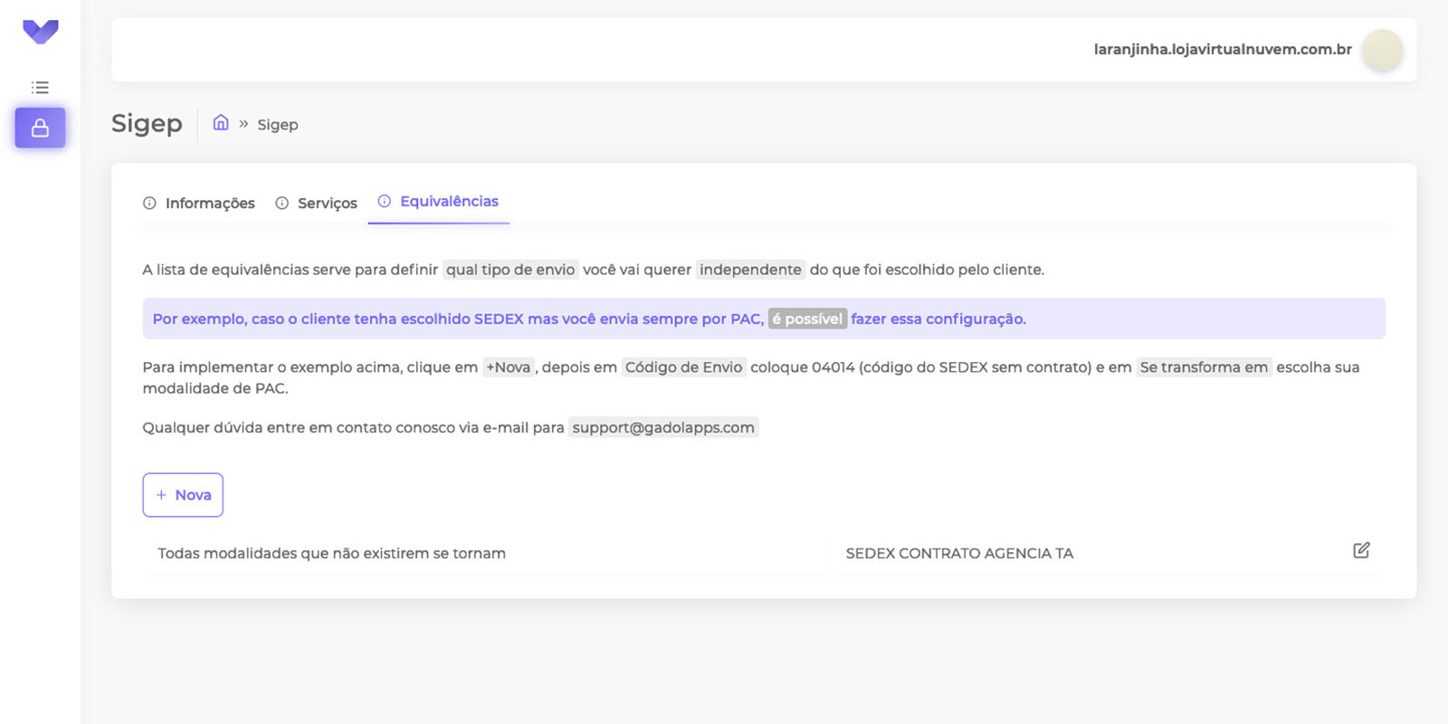Image resolution: width=1448 pixels, height=724 pixels.
Task: Click the 'Se transforma em' highlighted term
Action: tap(1204, 367)
